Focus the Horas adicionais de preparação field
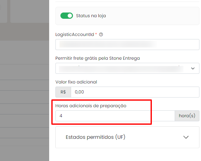201x161 pixels. tap(115, 116)
